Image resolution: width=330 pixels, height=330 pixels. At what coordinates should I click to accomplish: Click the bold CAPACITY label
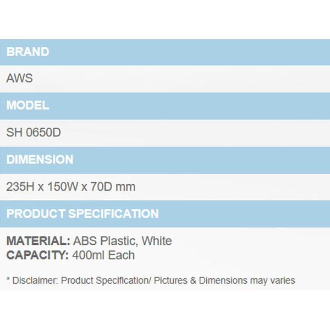[x=37, y=255]
